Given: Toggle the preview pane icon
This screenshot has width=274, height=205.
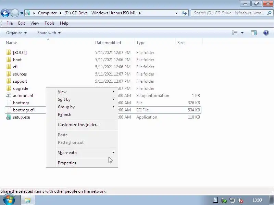Looking at the screenshot, I should [x=254, y=33].
